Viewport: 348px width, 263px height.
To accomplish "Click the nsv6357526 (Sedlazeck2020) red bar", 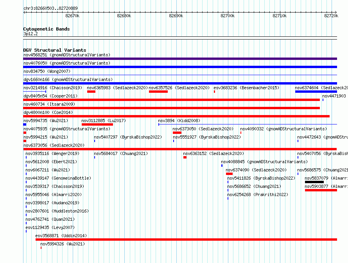I will coord(158,92).
